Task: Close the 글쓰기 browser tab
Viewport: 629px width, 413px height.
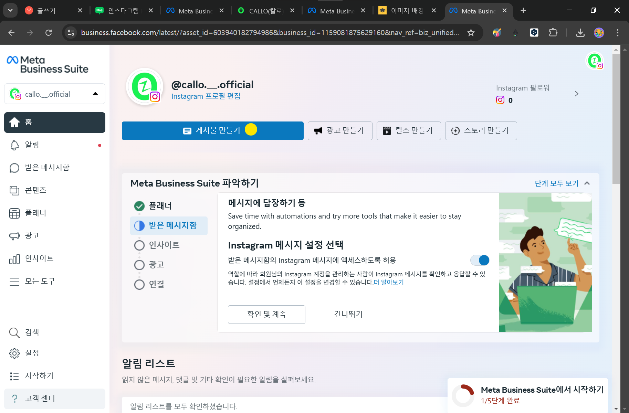Action: click(80, 11)
